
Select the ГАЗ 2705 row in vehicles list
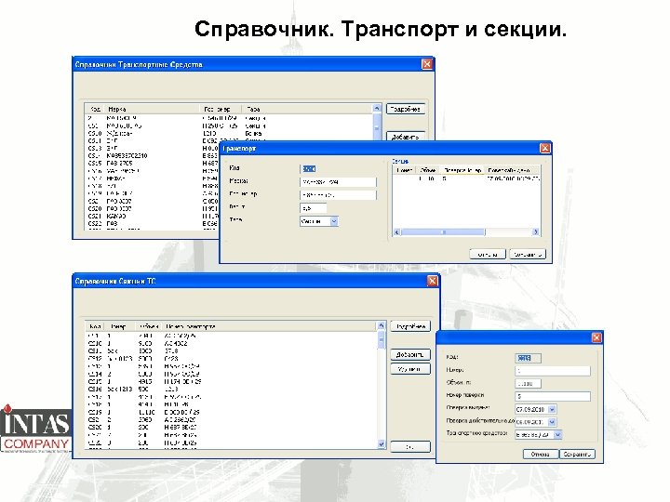click(x=229, y=163)
